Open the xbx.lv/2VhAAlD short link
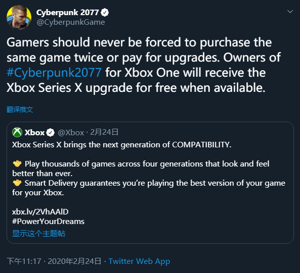 [40, 212]
